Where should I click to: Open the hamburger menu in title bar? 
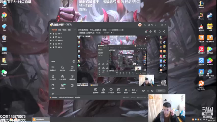(x=155, y=25)
